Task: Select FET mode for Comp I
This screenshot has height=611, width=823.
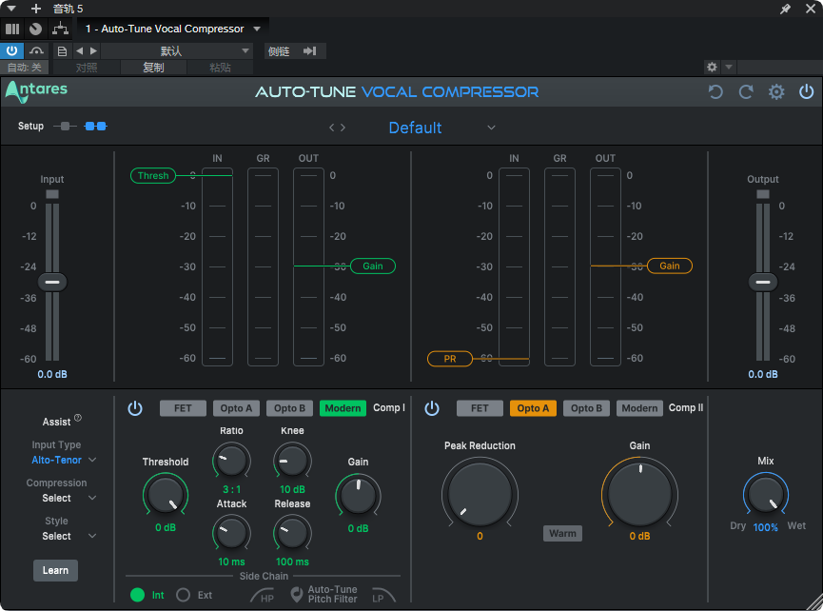Action: (x=183, y=408)
